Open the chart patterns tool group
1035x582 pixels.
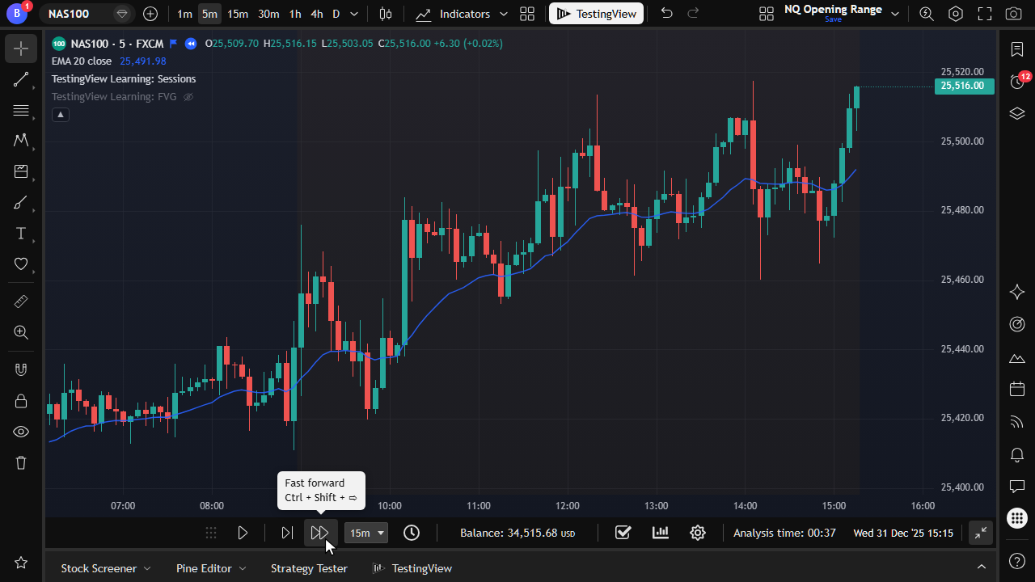click(x=21, y=141)
